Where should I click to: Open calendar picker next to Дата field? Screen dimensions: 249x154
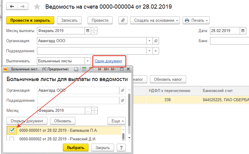pyautogui.click(x=243, y=31)
